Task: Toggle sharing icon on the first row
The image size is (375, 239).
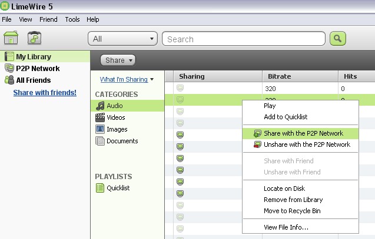Action: 180,88
